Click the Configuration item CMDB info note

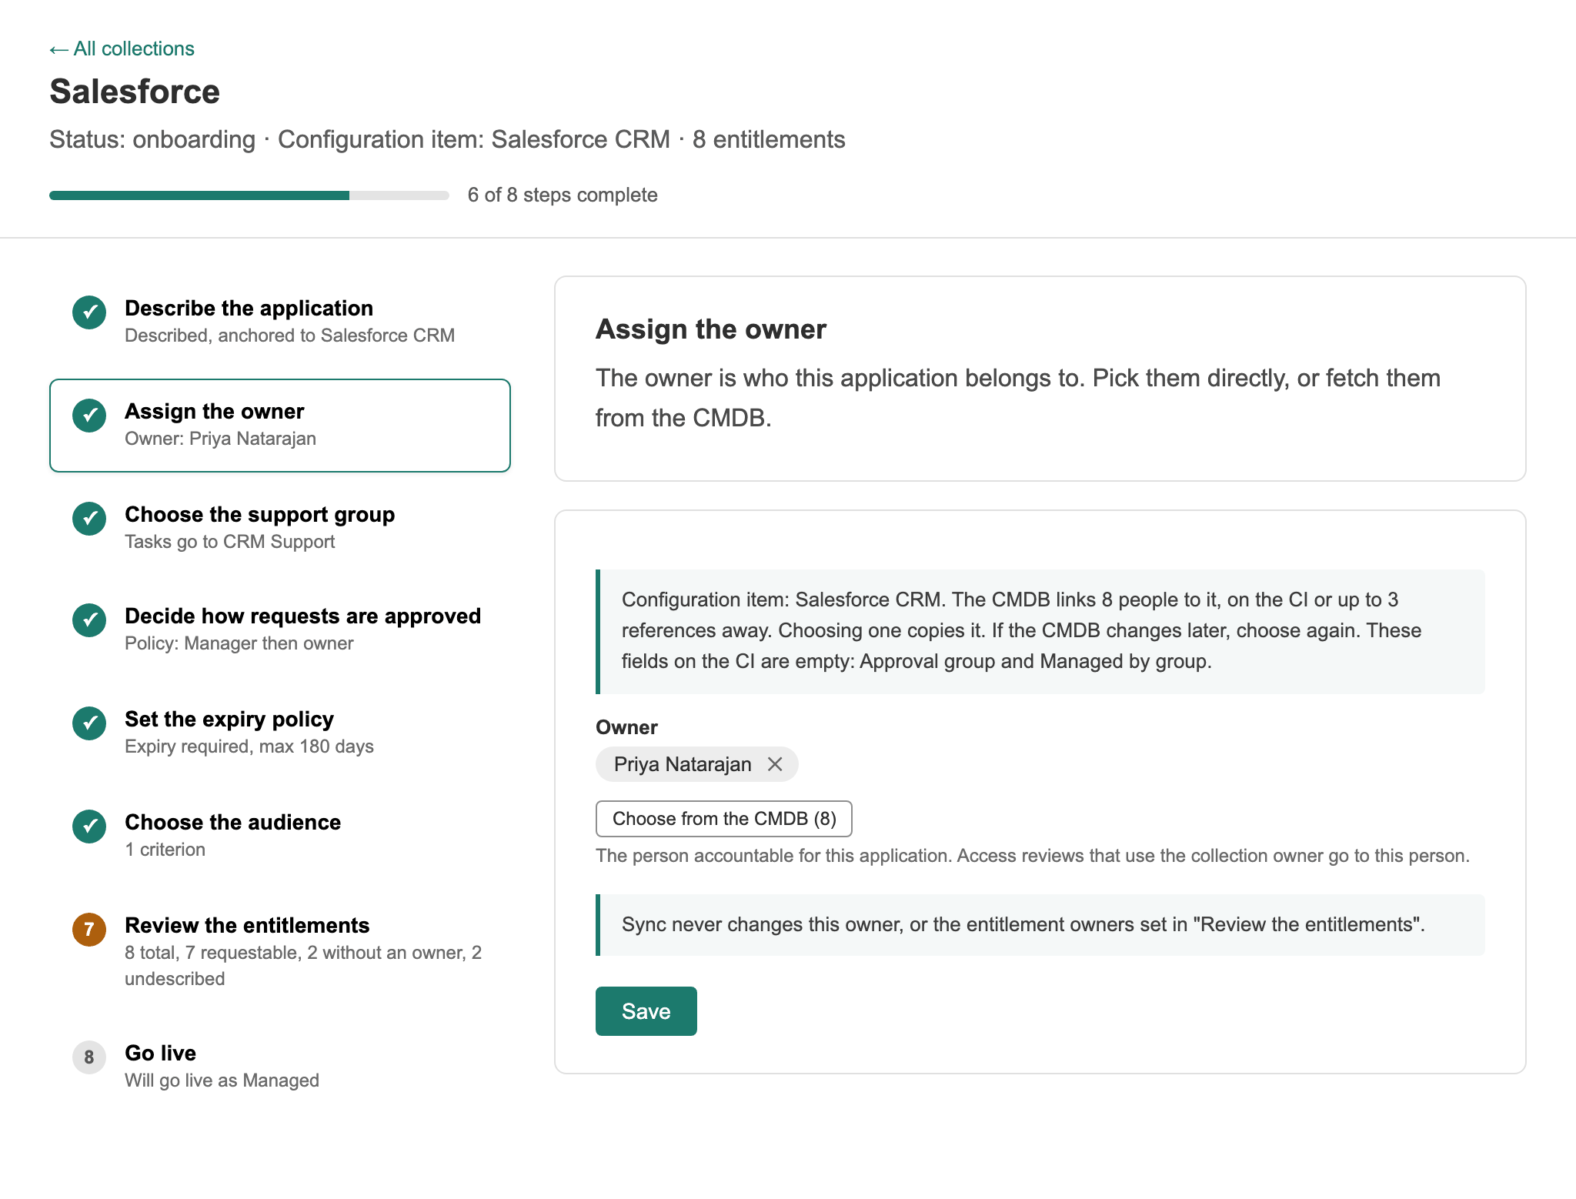(x=1040, y=631)
